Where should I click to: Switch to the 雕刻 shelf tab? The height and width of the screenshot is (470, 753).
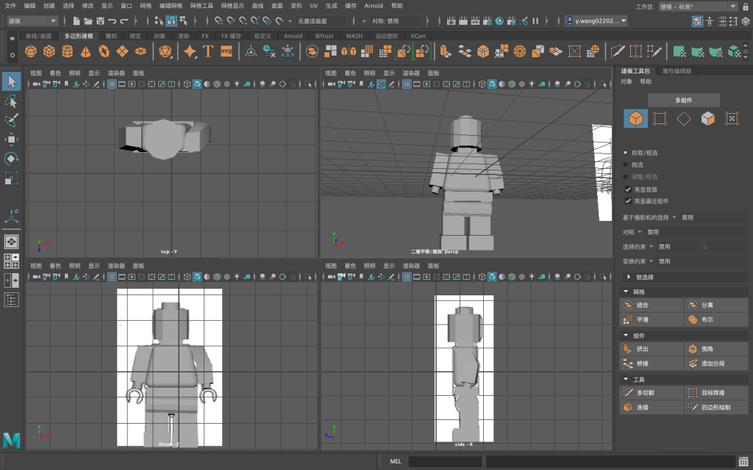point(111,36)
